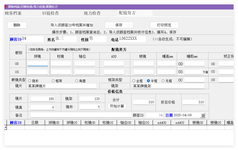Click the addOS column header

[180, 123]
